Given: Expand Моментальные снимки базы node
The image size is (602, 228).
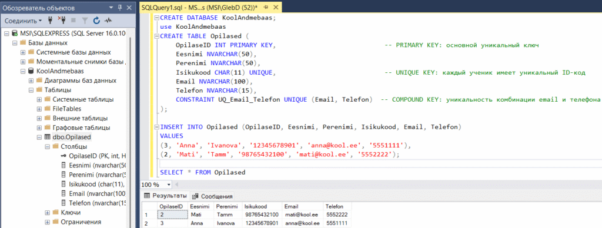Looking at the screenshot, I should (23, 62).
